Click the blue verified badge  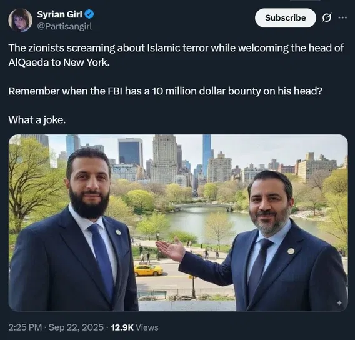point(89,14)
